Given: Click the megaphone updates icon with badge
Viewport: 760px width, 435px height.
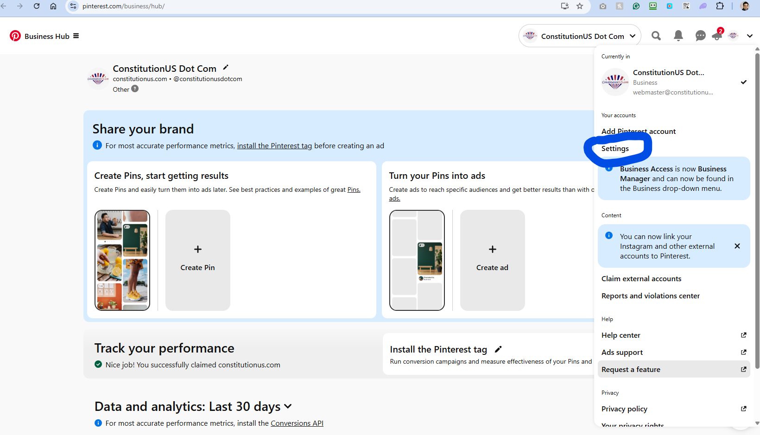Looking at the screenshot, I should click(x=717, y=35).
